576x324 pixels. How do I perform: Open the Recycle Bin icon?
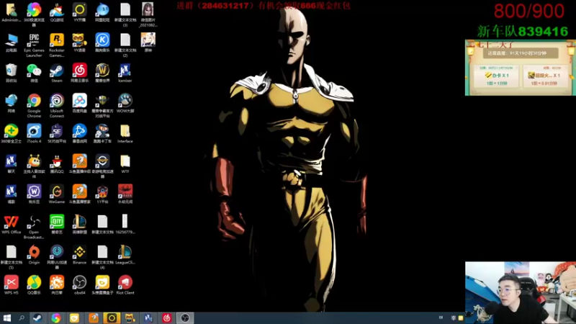tap(12, 71)
